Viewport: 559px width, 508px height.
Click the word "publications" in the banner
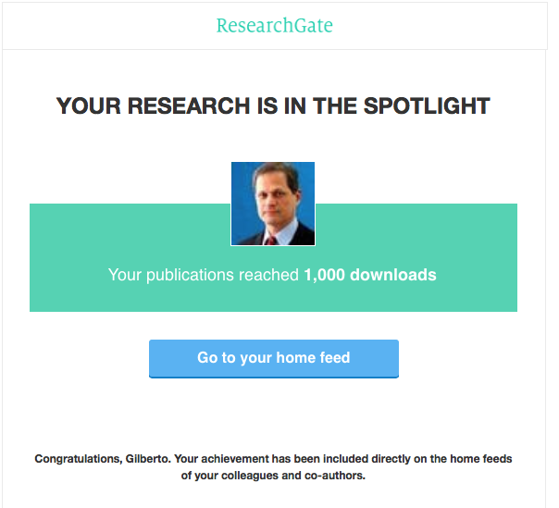[190, 276]
